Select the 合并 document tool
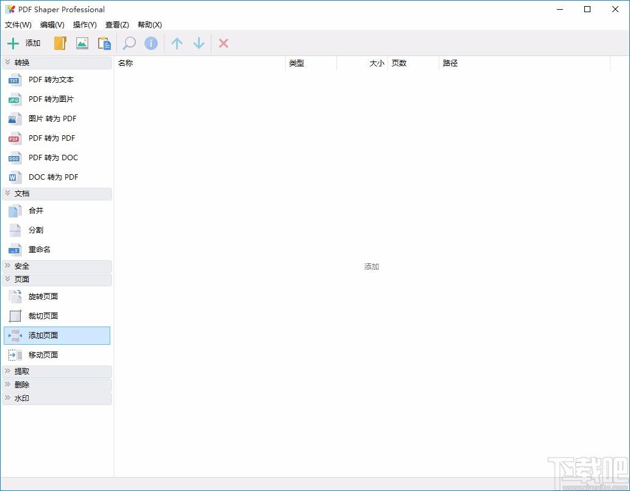 point(35,210)
